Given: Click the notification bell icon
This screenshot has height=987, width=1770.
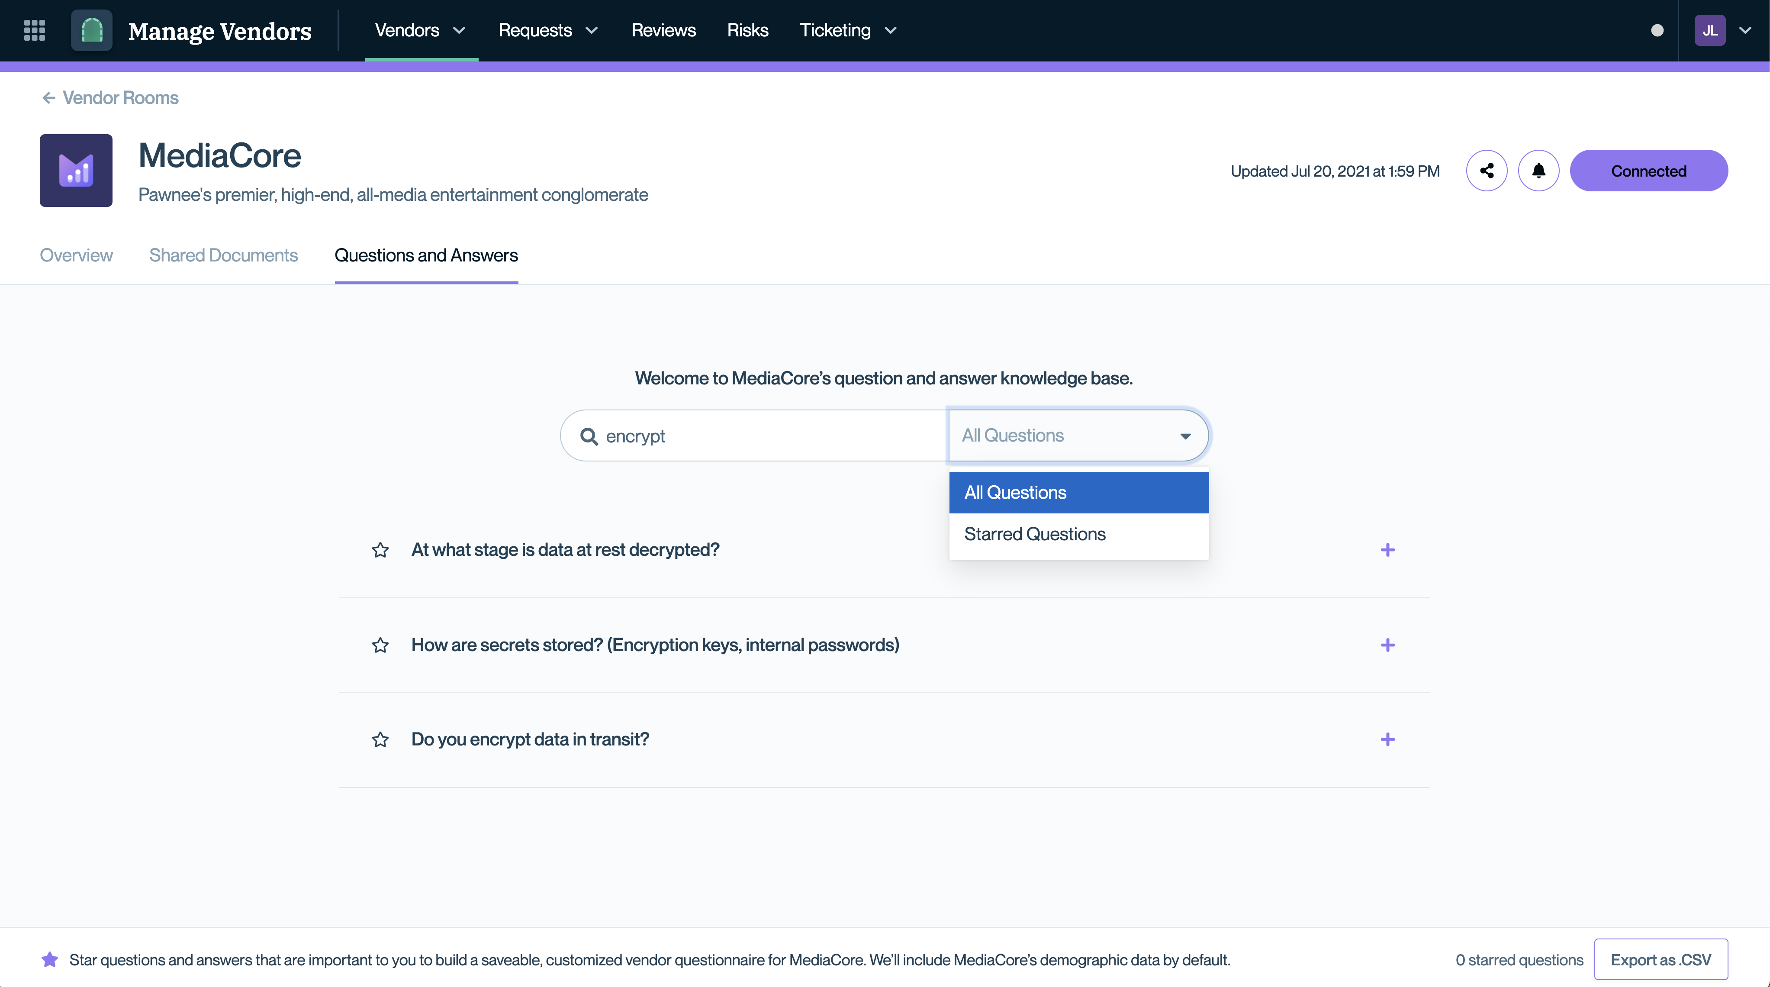Looking at the screenshot, I should (1538, 171).
